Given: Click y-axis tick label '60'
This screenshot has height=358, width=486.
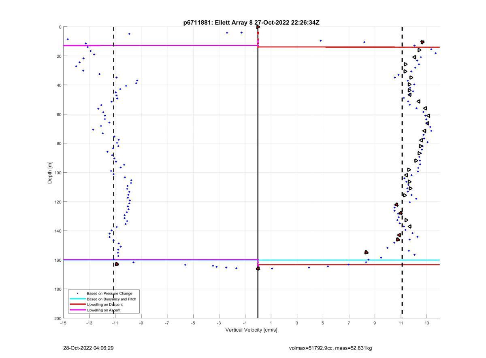Looking at the screenshot, I should (x=59, y=114).
